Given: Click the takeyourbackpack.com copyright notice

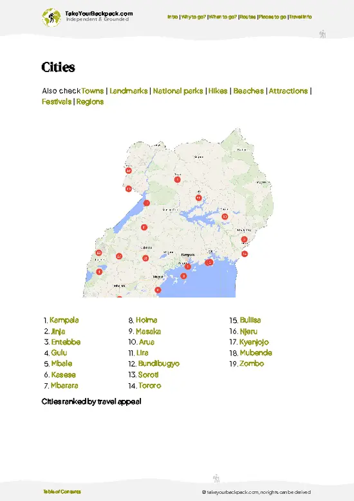Looking at the screenshot, I should pos(256,492).
